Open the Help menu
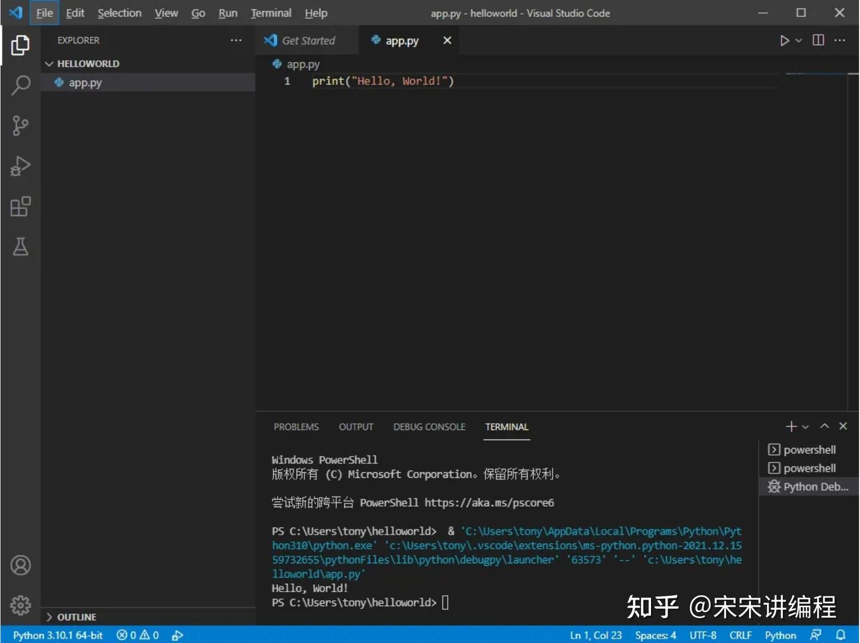 [316, 13]
